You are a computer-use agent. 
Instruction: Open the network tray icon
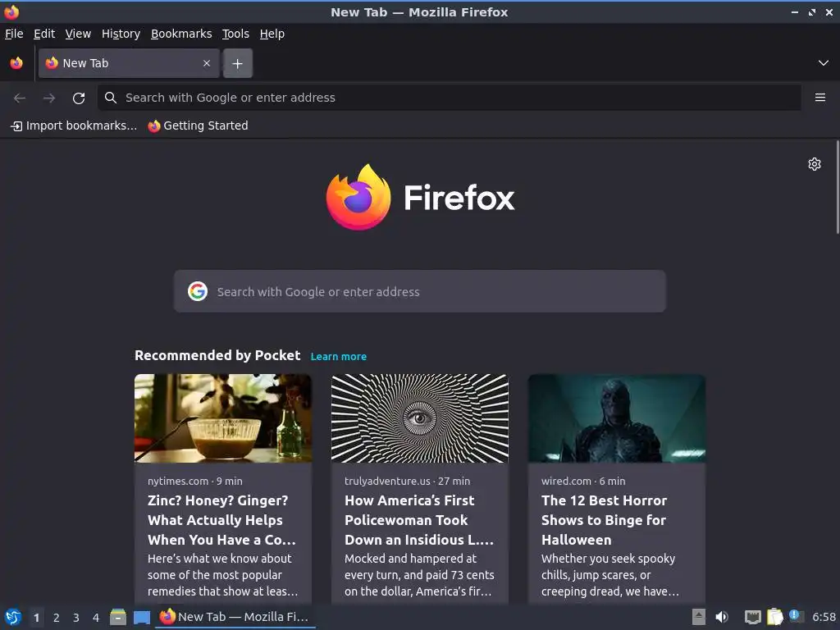tap(753, 618)
